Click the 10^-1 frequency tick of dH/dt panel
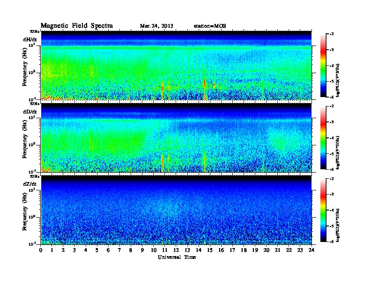 click(32, 99)
